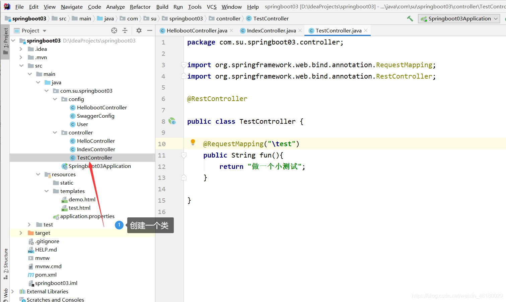
Task: Collapse the java folder
Action: pos(38,82)
